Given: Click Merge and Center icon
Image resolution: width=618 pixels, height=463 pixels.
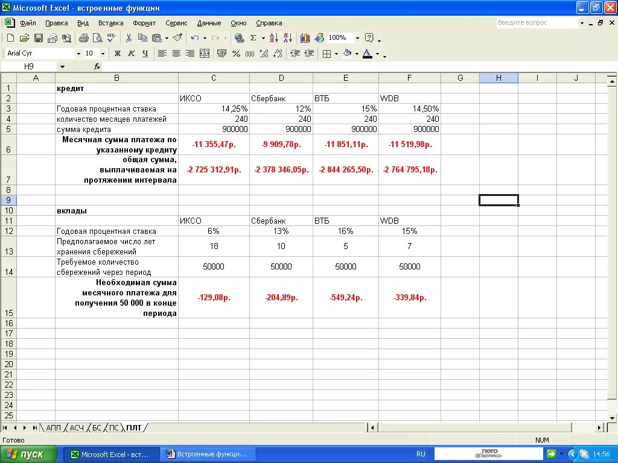Looking at the screenshot, I should click(x=205, y=54).
